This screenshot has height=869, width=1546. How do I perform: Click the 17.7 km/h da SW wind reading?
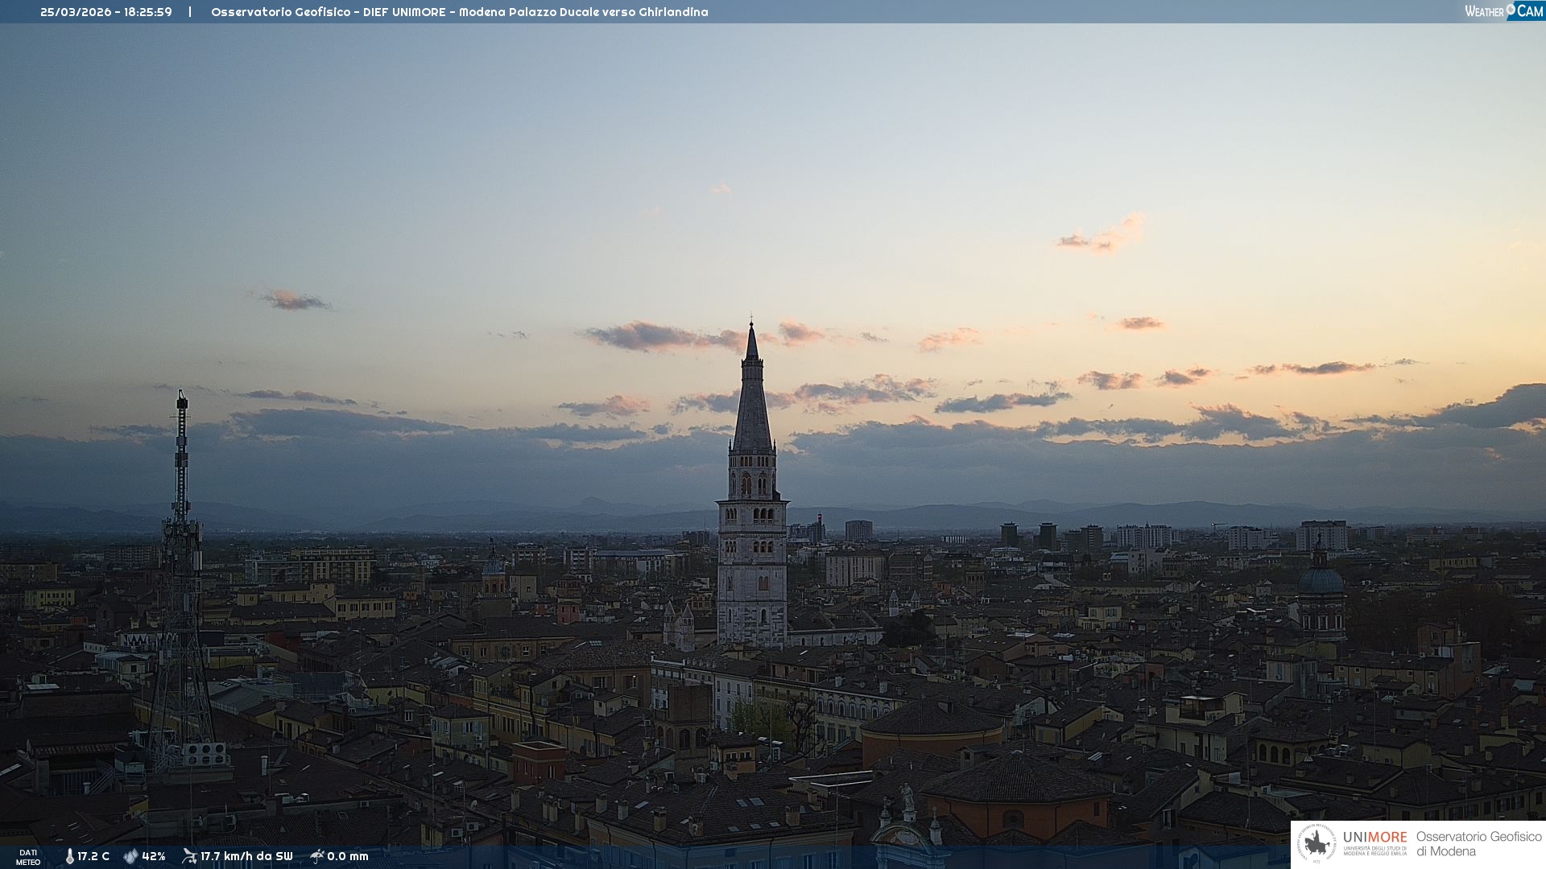pos(246,857)
